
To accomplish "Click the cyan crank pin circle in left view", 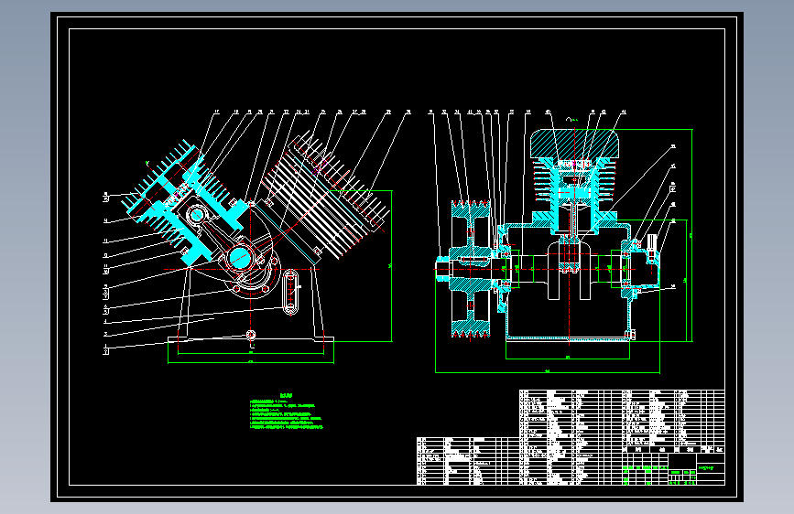I will pyautogui.click(x=240, y=258).
